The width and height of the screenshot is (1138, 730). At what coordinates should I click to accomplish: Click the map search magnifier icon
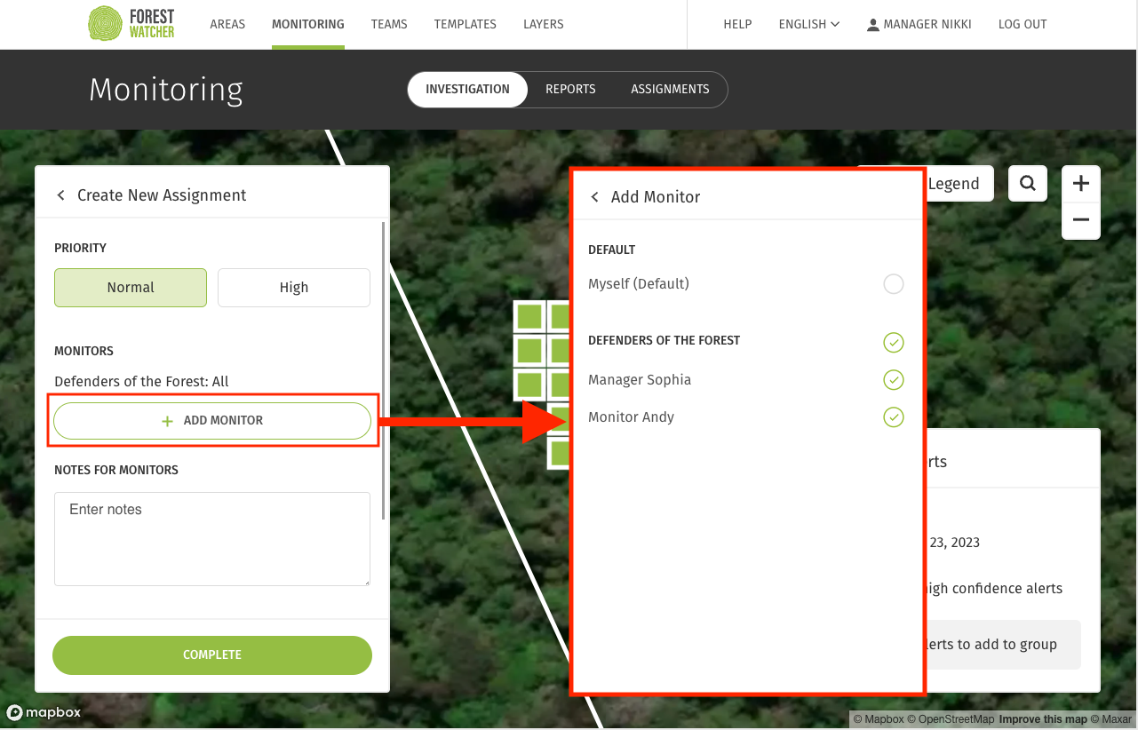click(1028, 183)
